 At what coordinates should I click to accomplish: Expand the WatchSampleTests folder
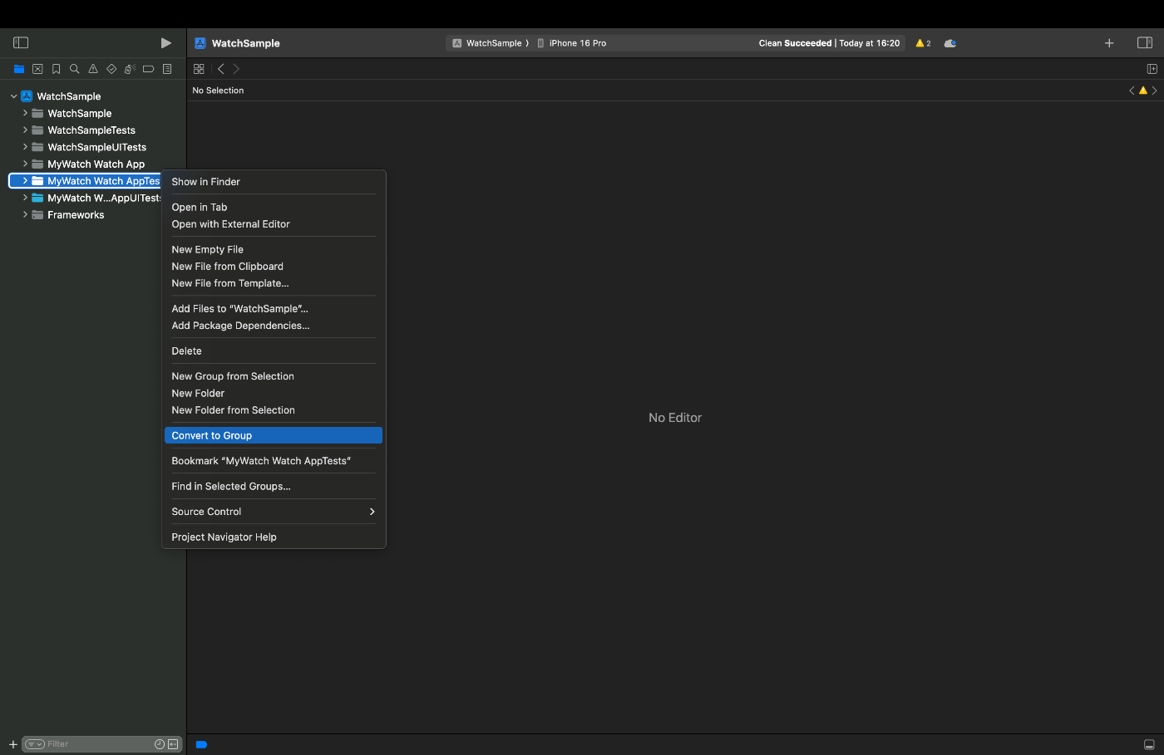(x=25, y=130)
